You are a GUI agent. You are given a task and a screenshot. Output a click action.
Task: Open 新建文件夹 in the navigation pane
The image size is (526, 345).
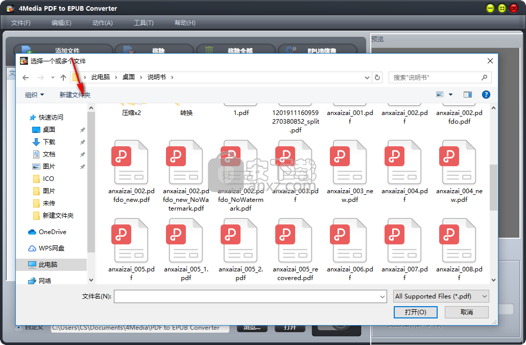coord(53,216)
